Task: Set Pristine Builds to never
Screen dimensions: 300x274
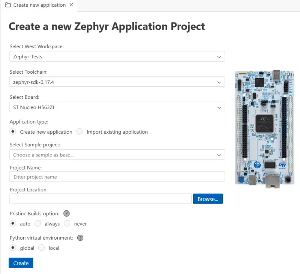Action: click(x=67, y=223)
